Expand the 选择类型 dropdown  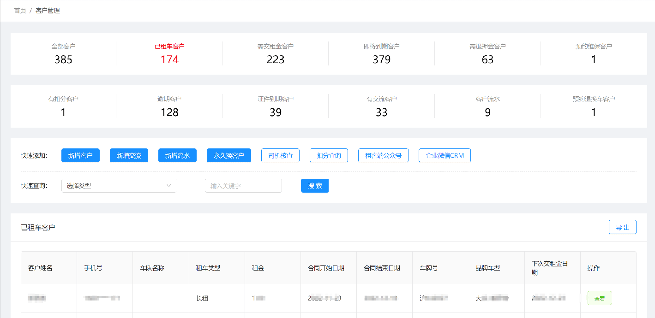click(119, 186)
